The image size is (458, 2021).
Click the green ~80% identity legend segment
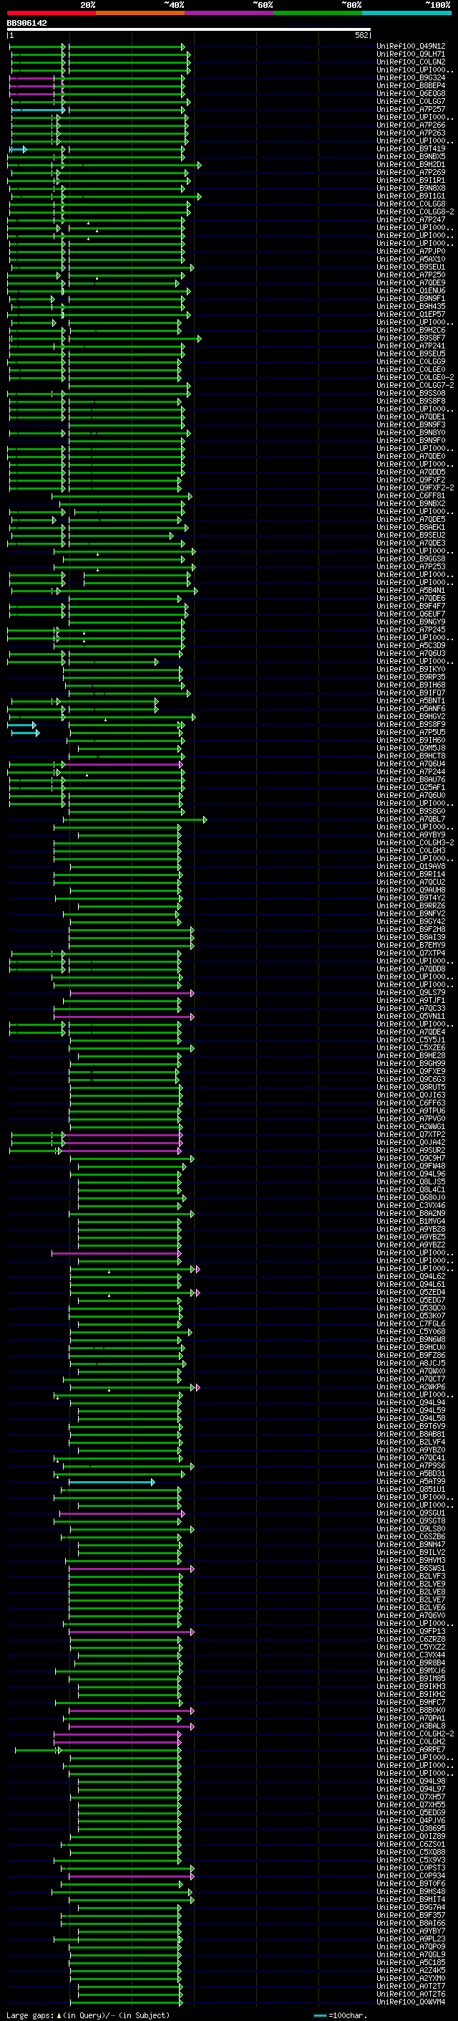click(318, 13)
